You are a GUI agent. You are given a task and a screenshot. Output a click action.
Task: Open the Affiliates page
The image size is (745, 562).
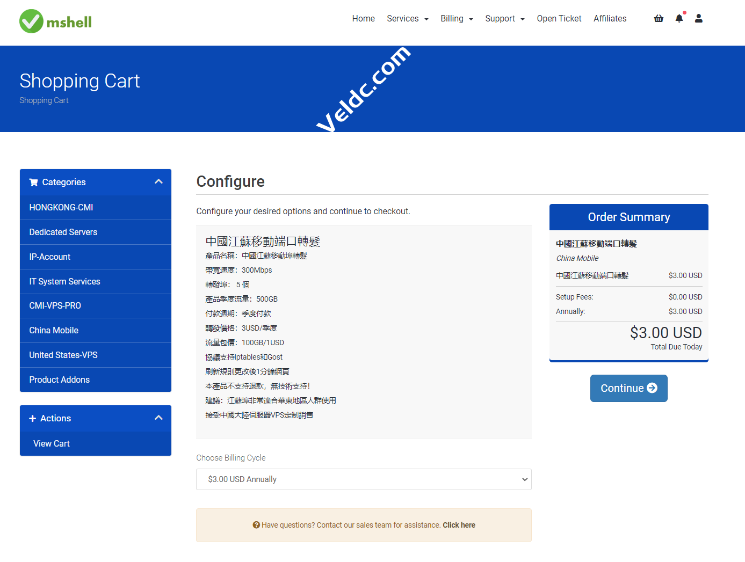coord(610,19)
